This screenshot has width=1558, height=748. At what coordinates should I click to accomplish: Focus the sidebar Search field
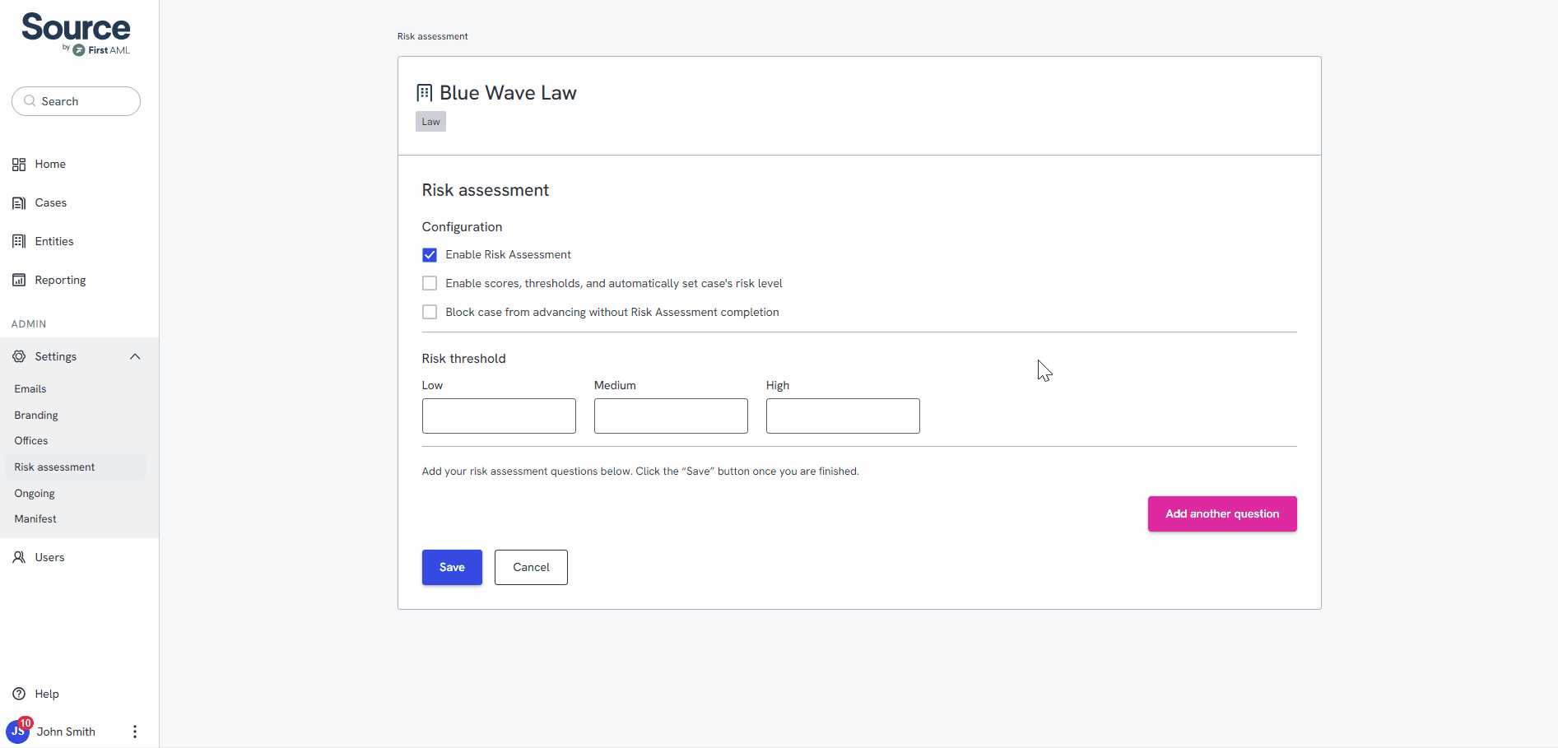pos(76,101)
